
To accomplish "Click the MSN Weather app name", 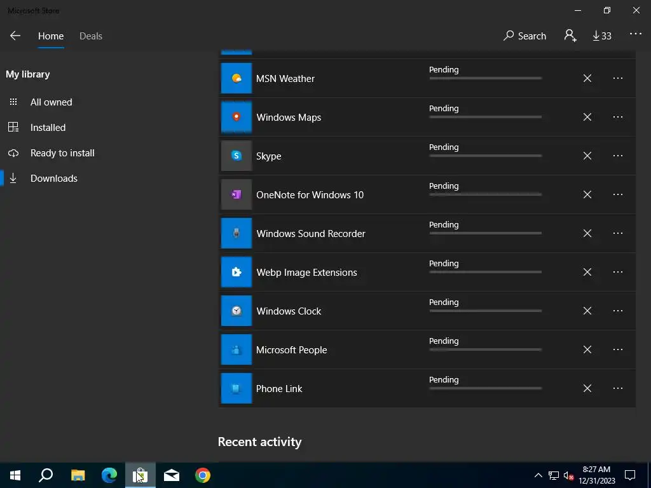I will [x=285, y=79].
